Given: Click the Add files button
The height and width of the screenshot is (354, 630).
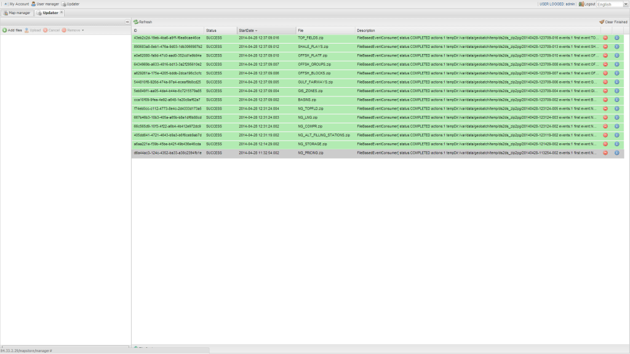Looking at the screenshot, I should coord(12,30).
